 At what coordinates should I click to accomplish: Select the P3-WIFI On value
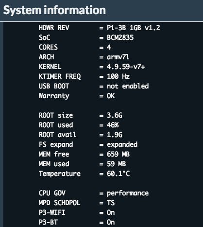pos(111,212)
